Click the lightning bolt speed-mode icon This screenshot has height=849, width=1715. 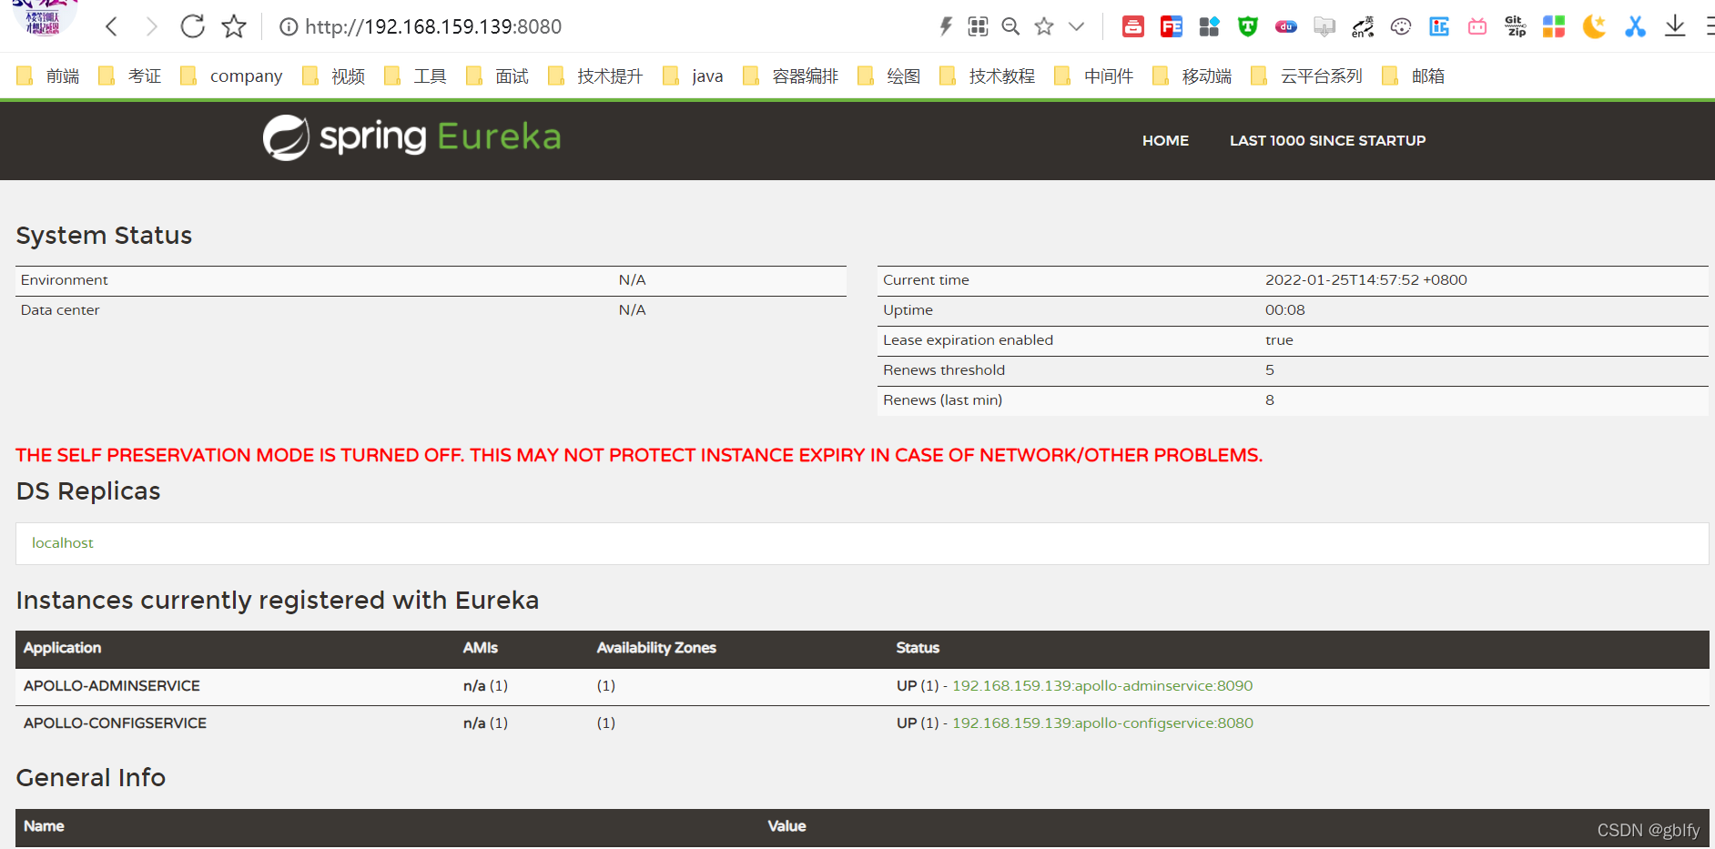(946, 26)
